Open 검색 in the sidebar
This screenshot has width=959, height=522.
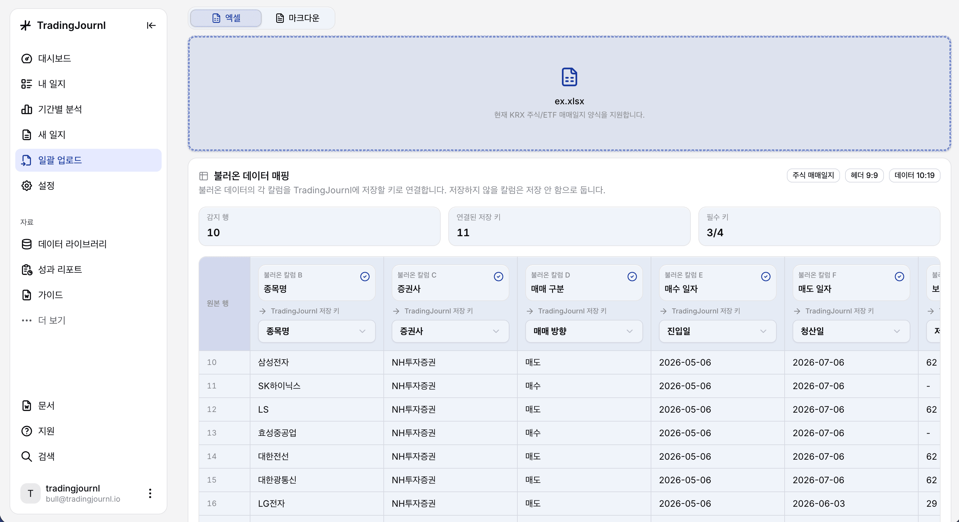(x=88, y=456)
